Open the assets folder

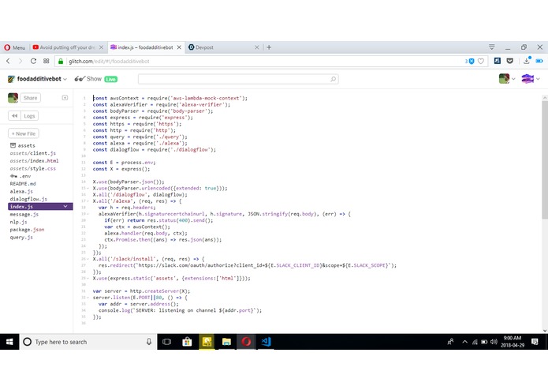coord(22,145)
